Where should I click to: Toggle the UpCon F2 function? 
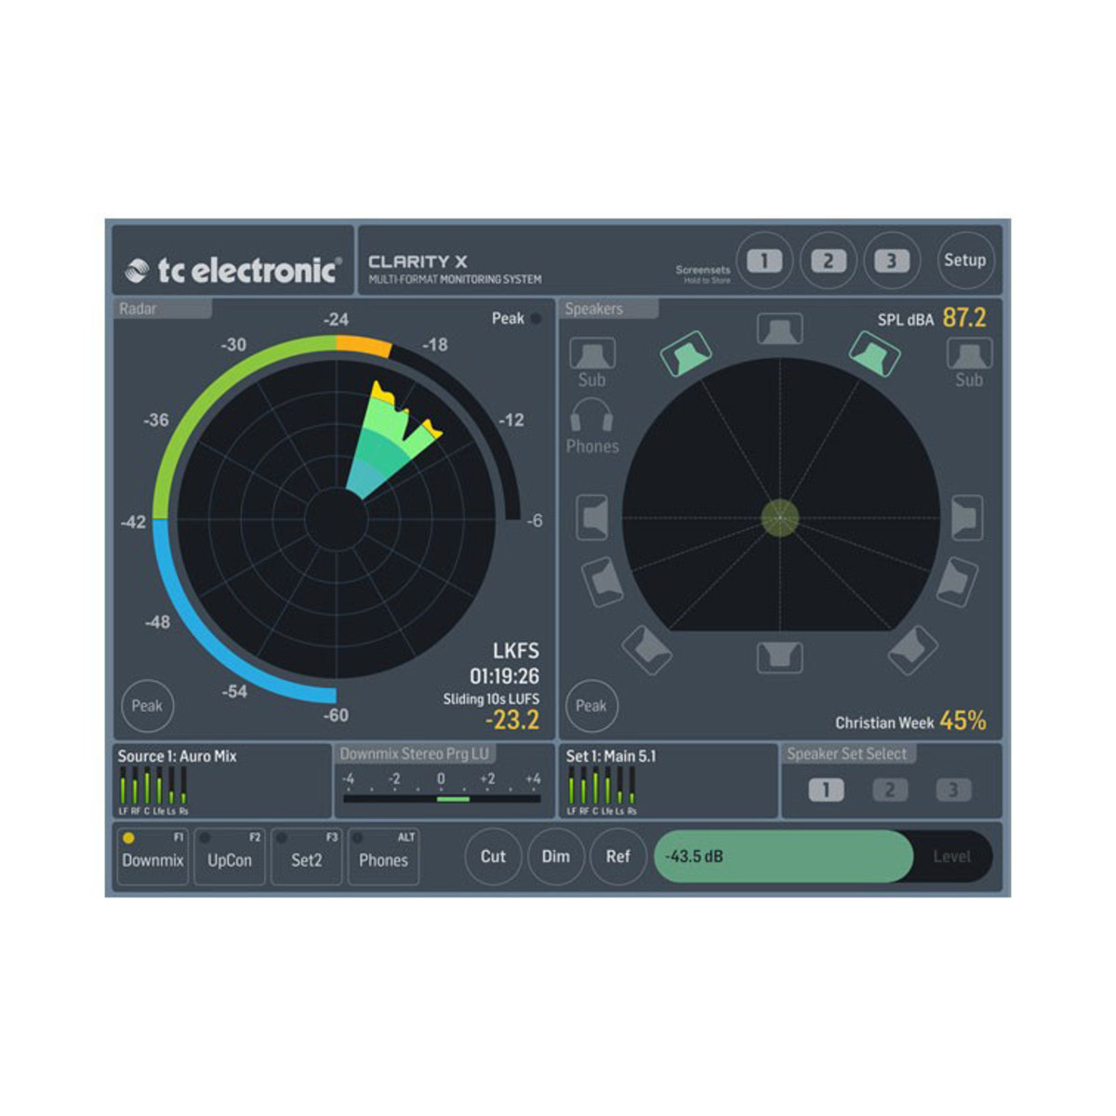230,857
